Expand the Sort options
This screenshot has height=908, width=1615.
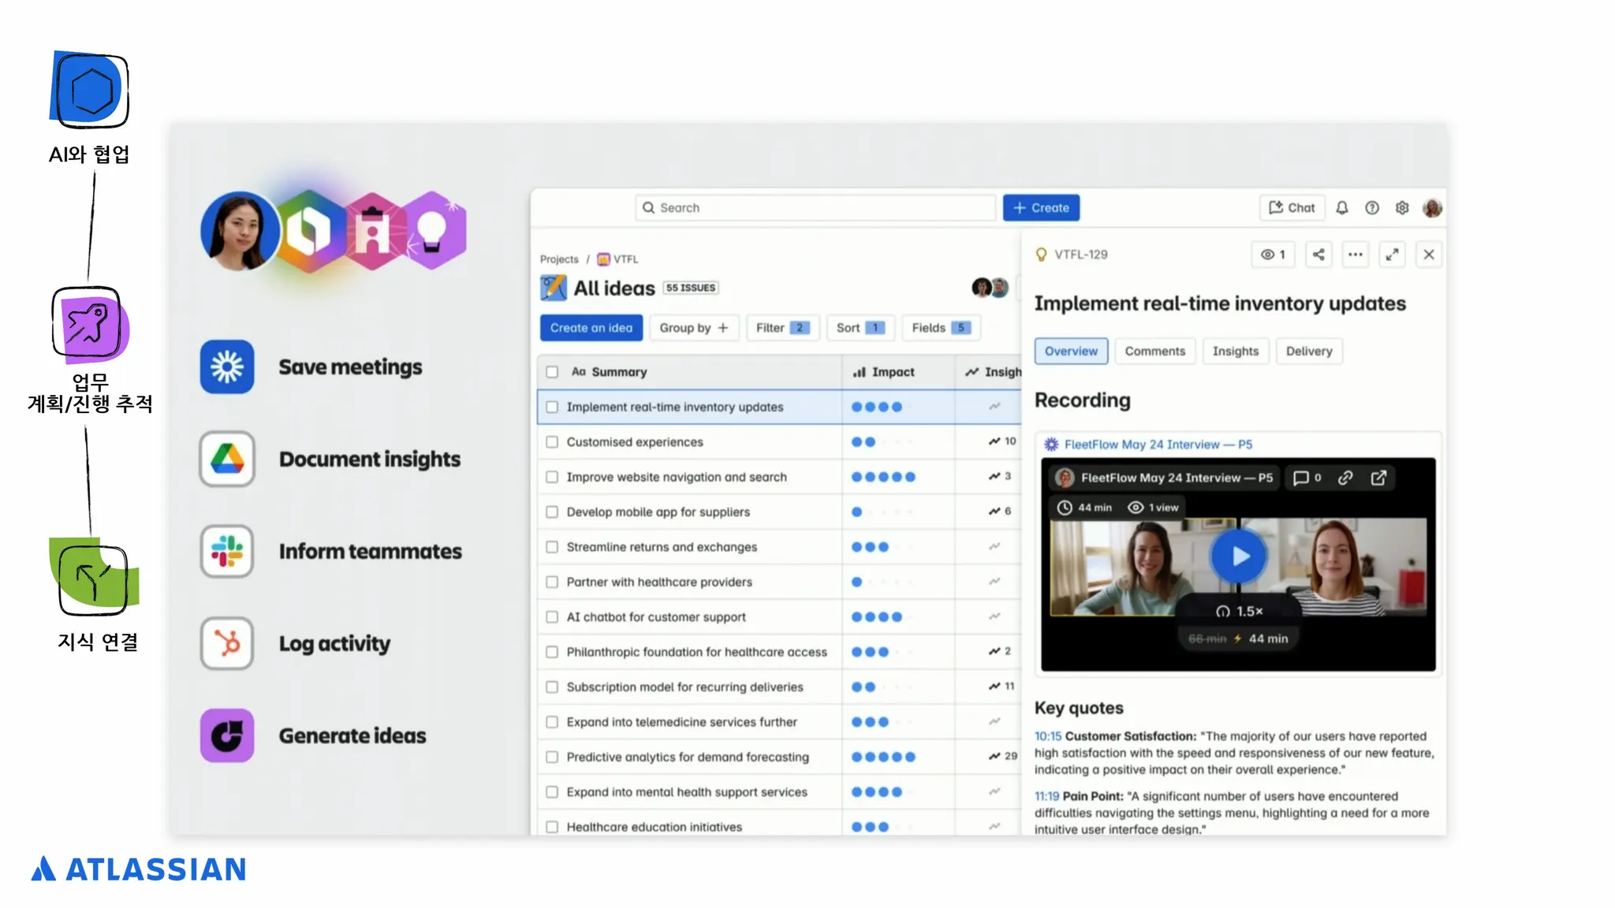(x=860, y=328)
